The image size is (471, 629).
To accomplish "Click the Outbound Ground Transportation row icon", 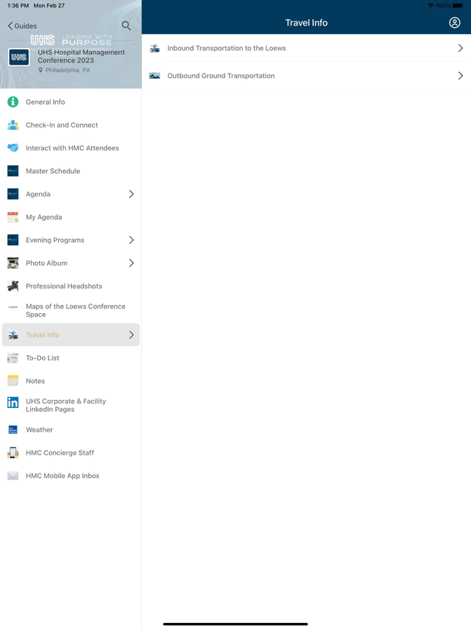I will (155, 76).
